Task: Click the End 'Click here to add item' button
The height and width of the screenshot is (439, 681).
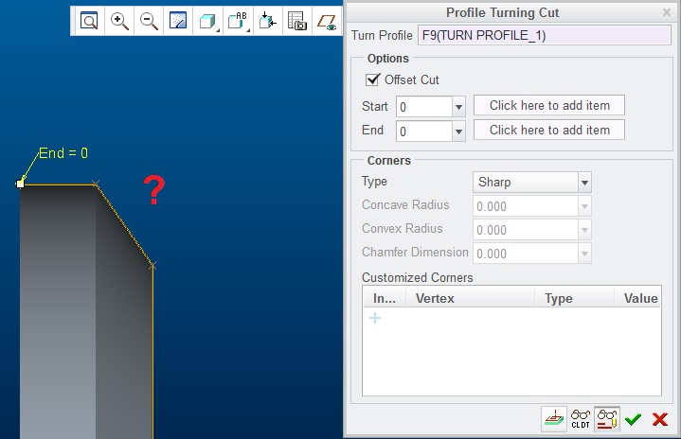Action: (x=549, y=130)
